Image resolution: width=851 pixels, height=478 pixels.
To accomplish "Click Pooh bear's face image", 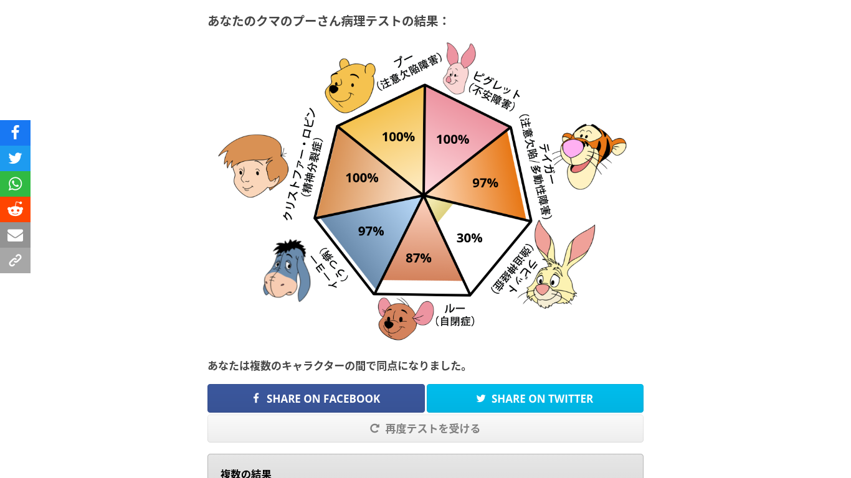I will (349, 86).
